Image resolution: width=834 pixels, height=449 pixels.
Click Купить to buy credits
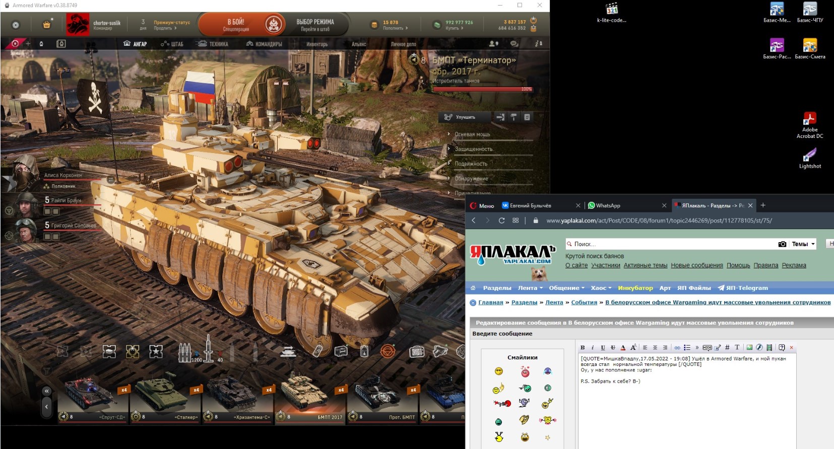[454, 28]
